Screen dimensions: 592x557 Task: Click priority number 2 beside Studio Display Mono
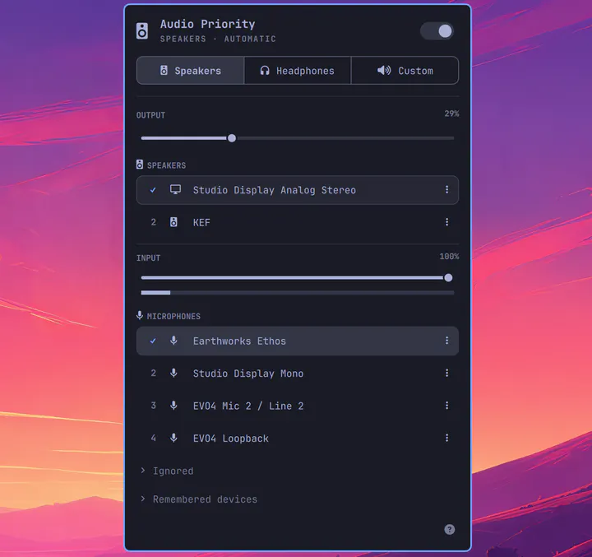tap(153, 374)
